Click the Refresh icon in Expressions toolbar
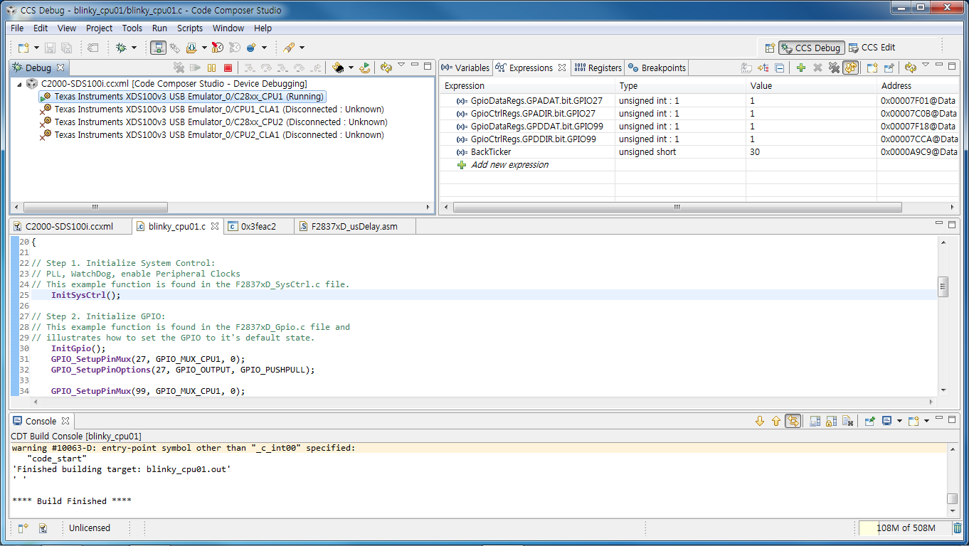The height and width of the screenshot is (546, 969). [x=911, y=68]
